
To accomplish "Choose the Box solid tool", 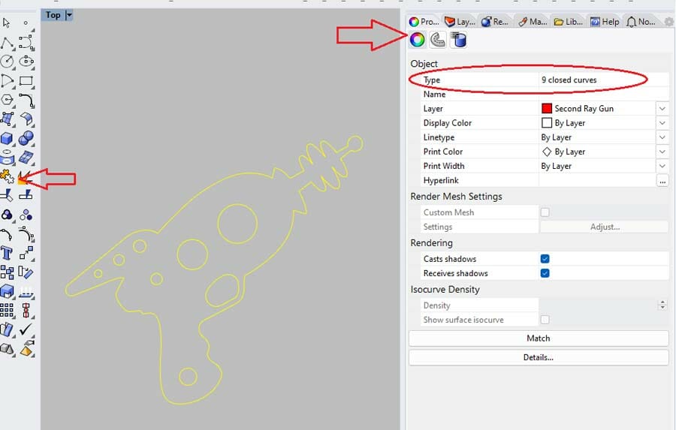I will (x=7, y=138).
